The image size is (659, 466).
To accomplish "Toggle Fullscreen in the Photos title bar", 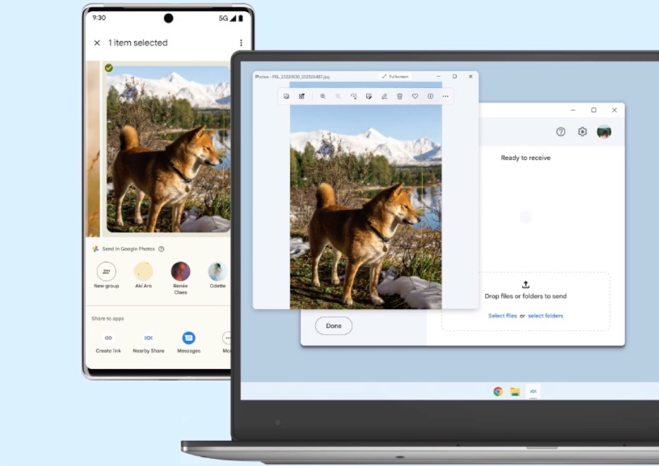I will [x=395, y=76].
